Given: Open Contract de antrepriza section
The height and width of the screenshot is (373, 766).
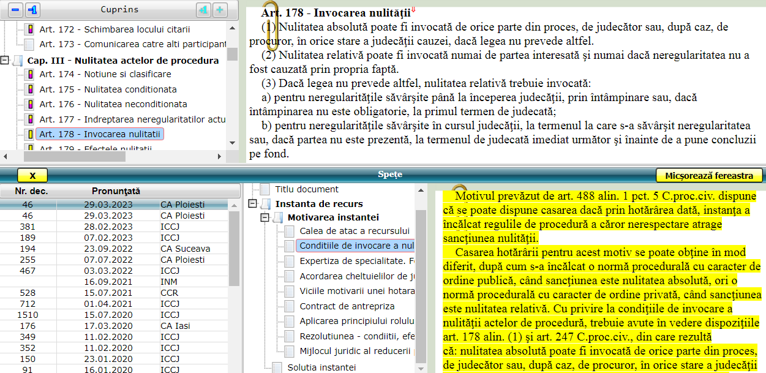Looking at the screenshot, I should tap(347, 306).
